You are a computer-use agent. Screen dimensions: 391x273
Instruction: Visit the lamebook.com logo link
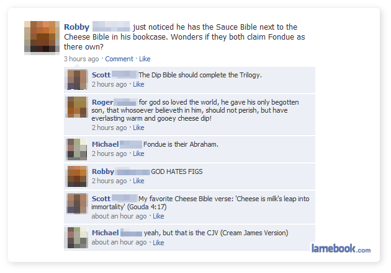(x=341, y=248)
